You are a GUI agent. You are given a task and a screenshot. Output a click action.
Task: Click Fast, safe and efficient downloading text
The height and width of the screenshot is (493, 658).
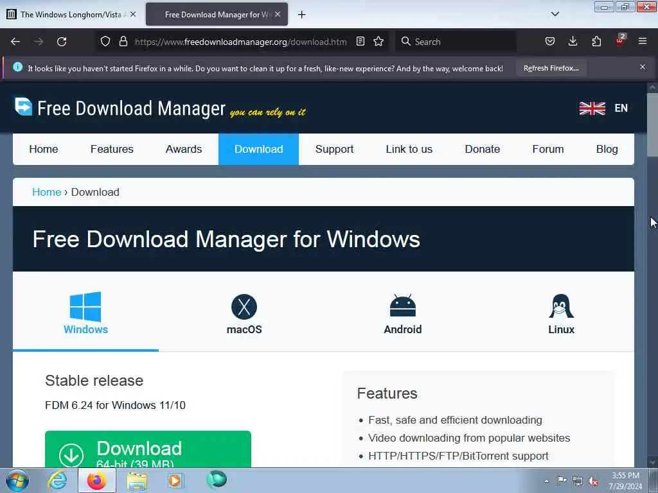tap(455, 420)
